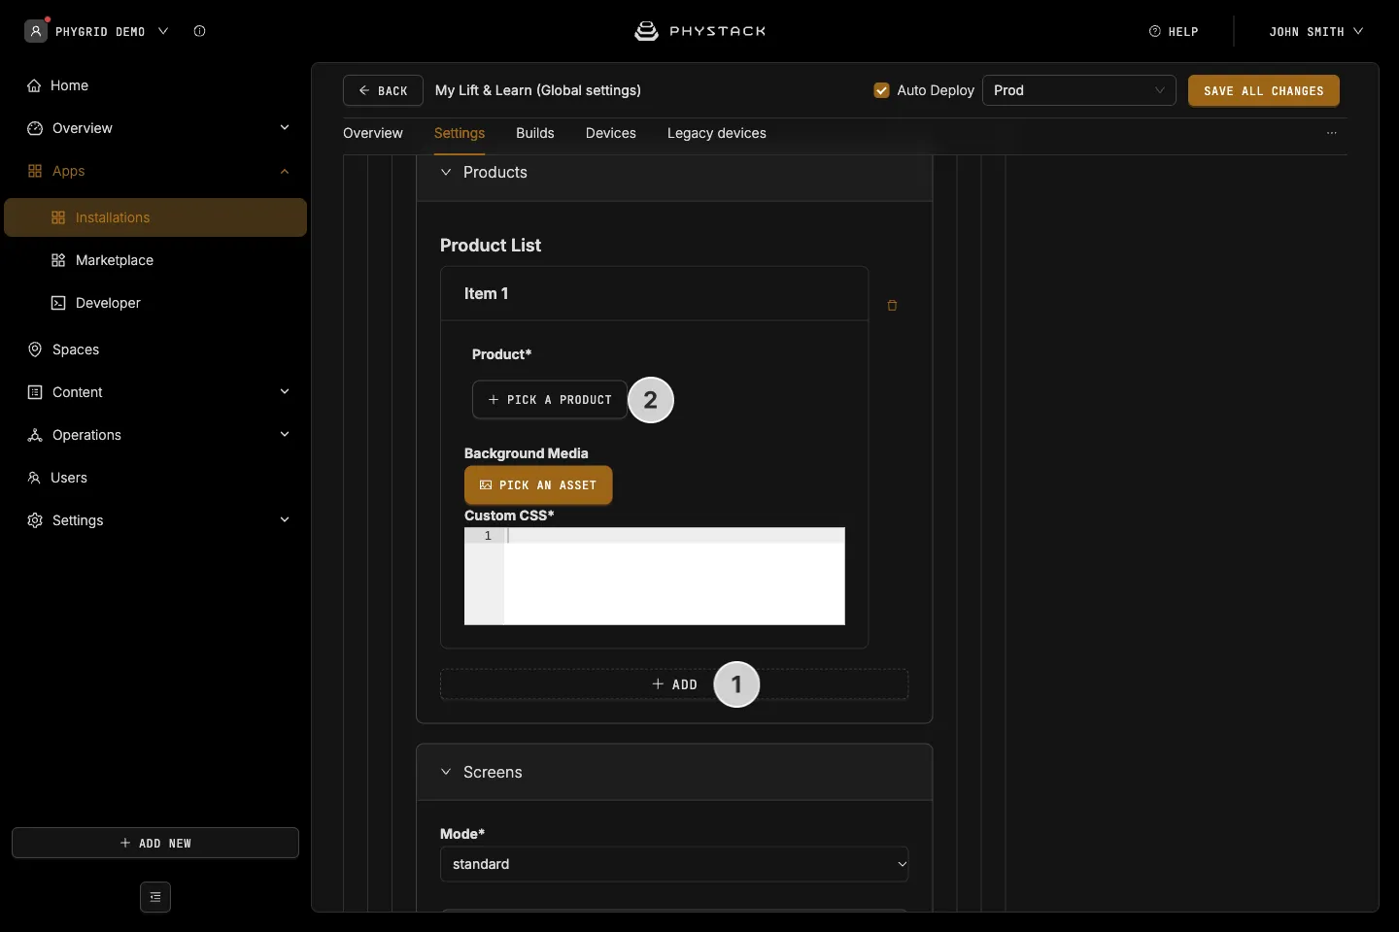Collapse the Screens section
The width and height of the screenshot is (1399, 932).
pyautogui.click(x=446, y=772)
